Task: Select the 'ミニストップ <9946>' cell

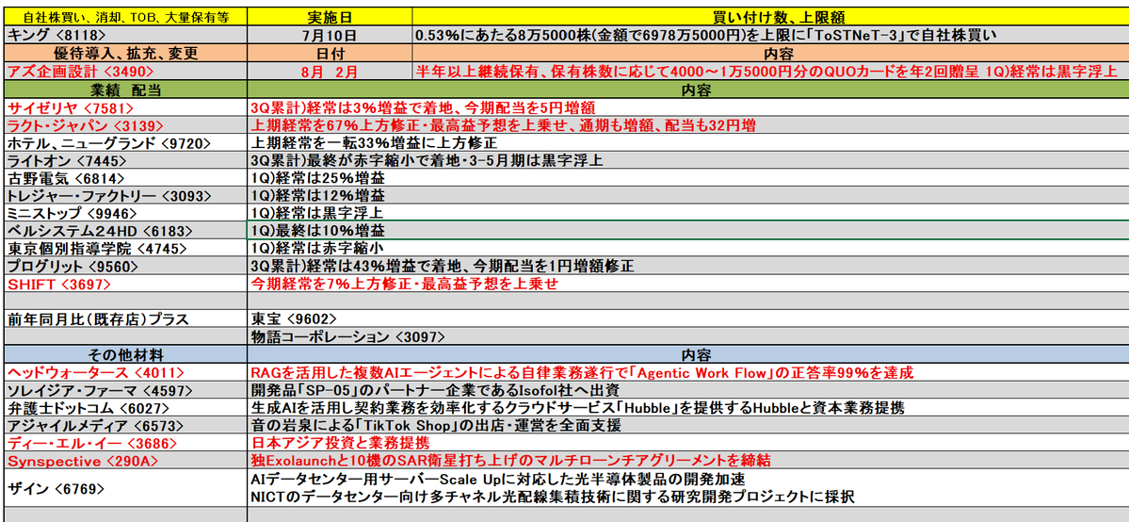Action: pyautogui.click(x=126, y=213)
